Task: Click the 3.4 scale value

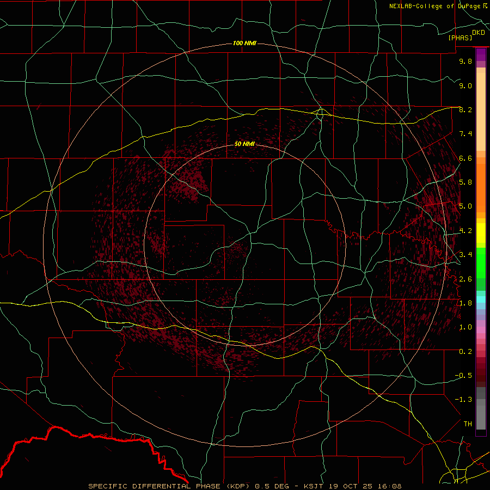Action: click(465, 255)
